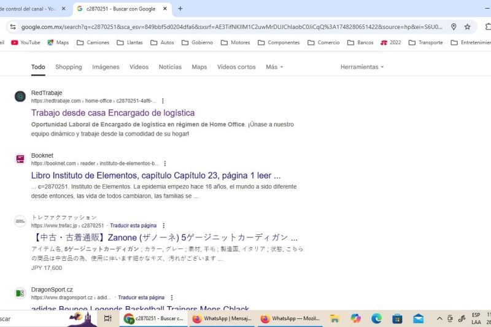The image size is (491, 327).
Task: Switch to 'WhatsApp — Mozil...' Firefox taskbar window
Action: [290, 318]
